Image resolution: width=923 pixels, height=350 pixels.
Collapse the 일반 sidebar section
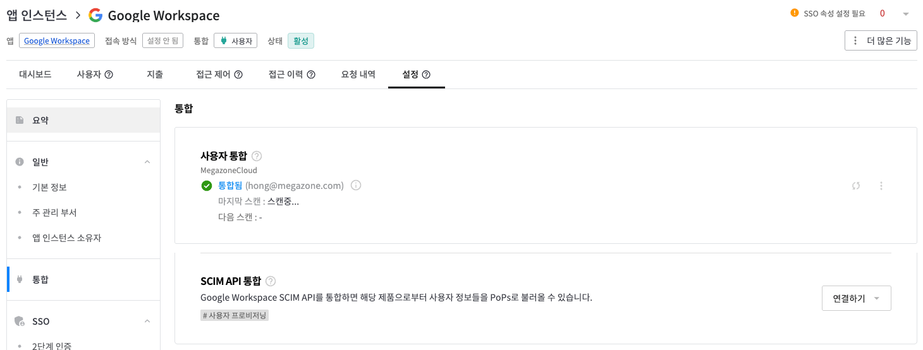tap(147, 162)
